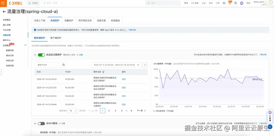
Task: Open 了解详情 link in 自适应过载保护 header
Action: click(x=263, y=54)
